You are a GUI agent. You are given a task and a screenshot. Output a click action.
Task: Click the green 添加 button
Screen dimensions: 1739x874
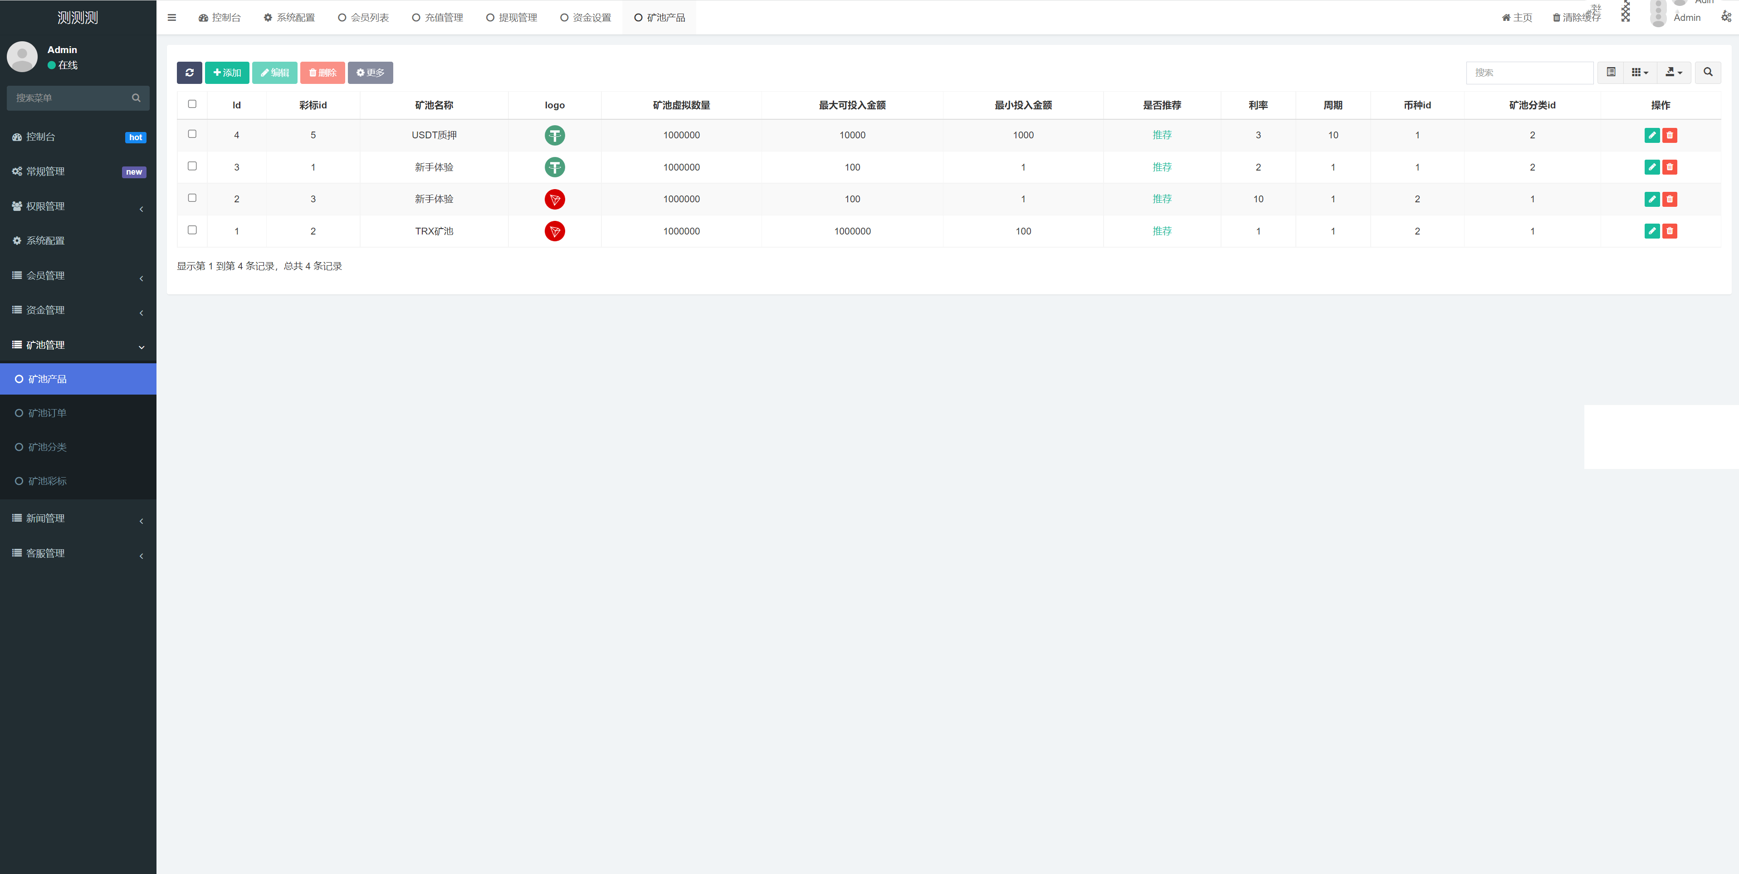(227, 73)
